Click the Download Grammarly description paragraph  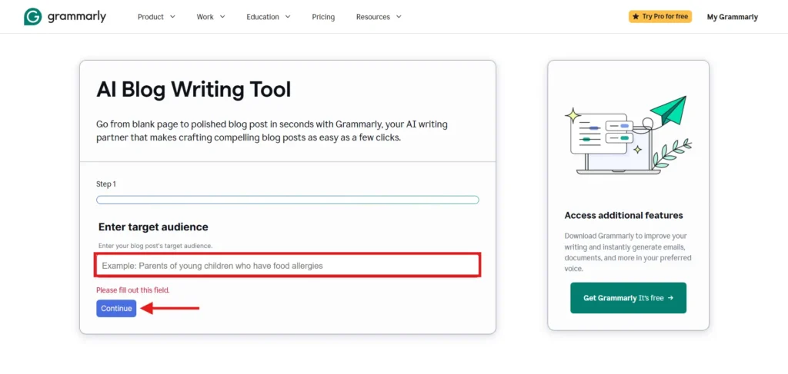(x=628, y=252)
